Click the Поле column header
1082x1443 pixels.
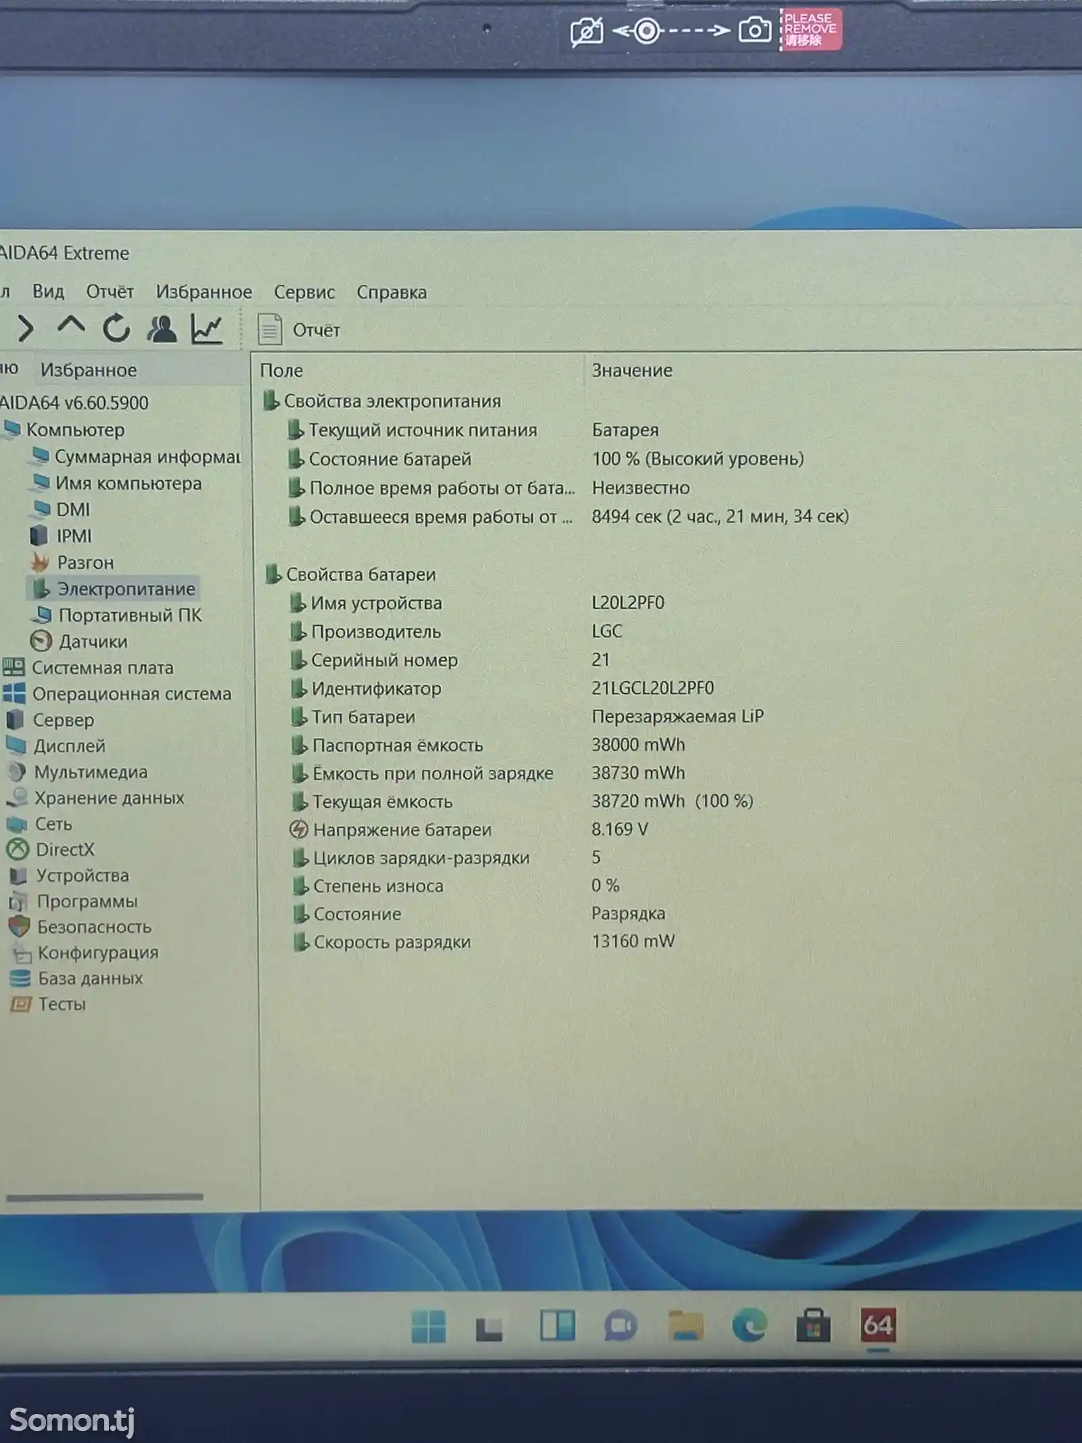pyautogui.click(x=282, y=371)
